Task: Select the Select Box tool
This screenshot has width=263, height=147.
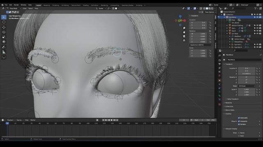Action: (x=4, y=17)
